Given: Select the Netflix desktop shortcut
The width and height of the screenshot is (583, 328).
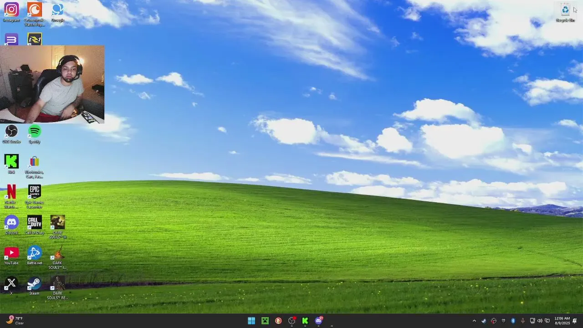Looking at the screenshot, I should [x=11, y=197].
